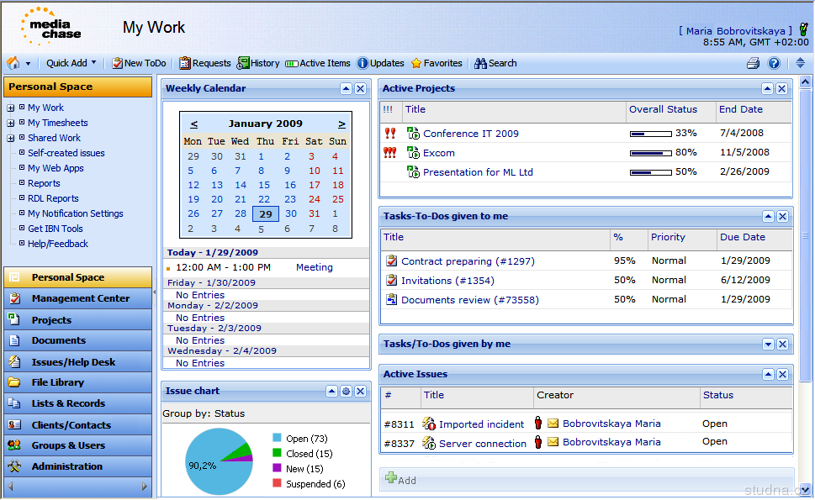Click the printer icon
The height and width of the screenshot is (500, 815).
[753, 63]
